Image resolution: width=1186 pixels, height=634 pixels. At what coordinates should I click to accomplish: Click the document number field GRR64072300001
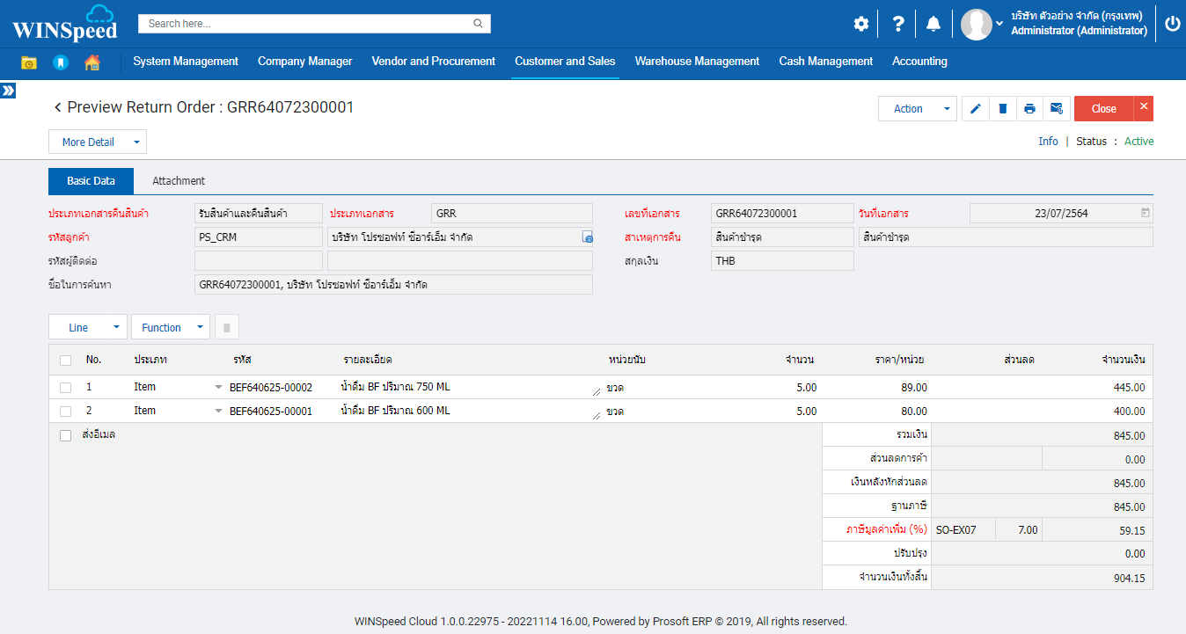pyautogui.click(x=782, y=213)
